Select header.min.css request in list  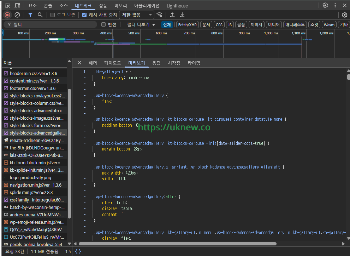pyautogui.click(x=33, y=73)
